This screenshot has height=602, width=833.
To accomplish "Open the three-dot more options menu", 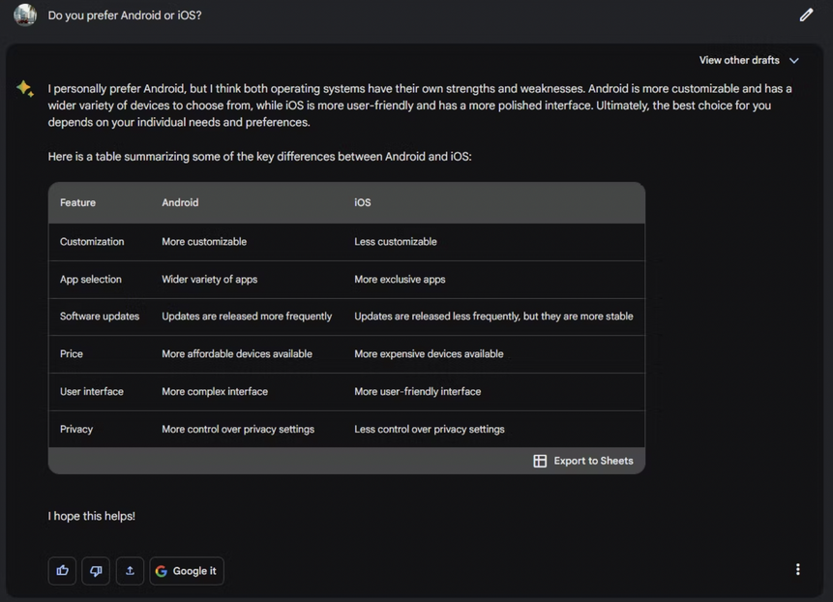I will point(797,570).
